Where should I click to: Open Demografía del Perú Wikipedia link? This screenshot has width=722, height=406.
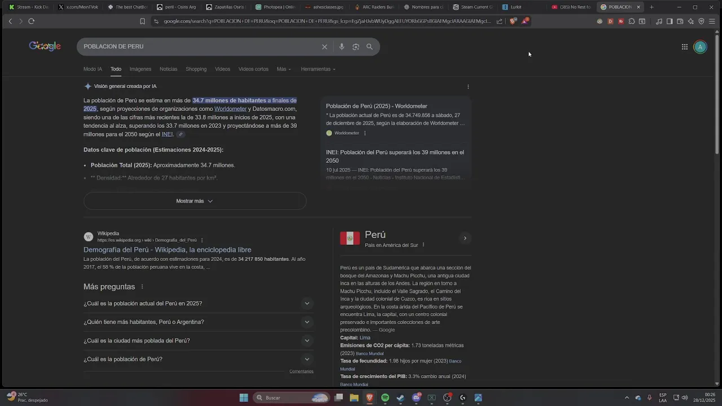coord(168,250)
